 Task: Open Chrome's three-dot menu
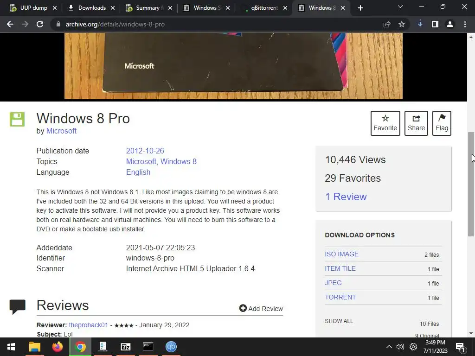click(465, 24)
